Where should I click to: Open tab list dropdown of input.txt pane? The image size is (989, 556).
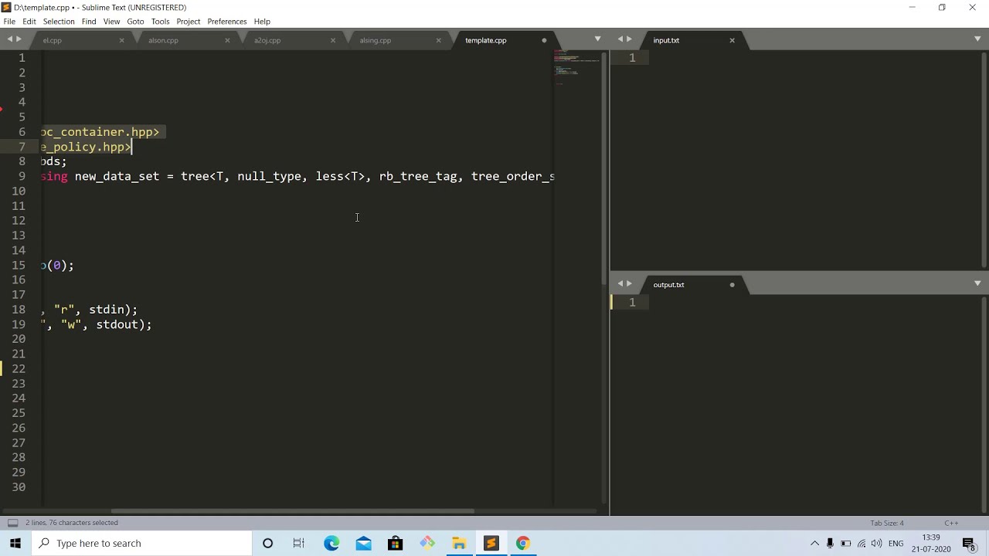tap(977, 39)
